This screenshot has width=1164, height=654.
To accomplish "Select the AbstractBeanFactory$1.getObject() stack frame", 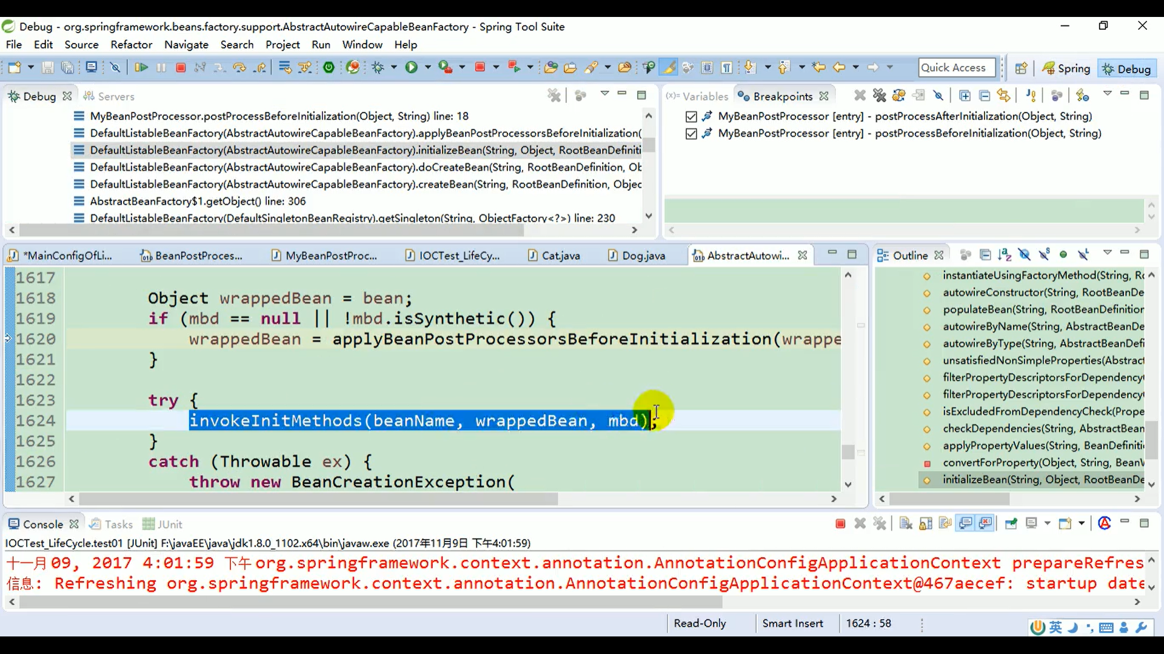I will [198, 201].
